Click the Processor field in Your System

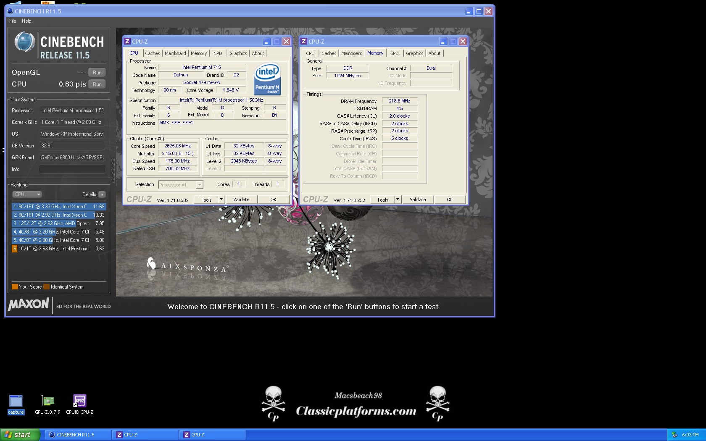click(72, 110)
